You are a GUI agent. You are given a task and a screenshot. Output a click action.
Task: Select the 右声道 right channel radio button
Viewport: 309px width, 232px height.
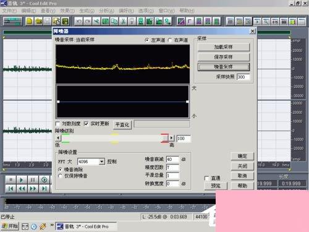click(170, 40)
